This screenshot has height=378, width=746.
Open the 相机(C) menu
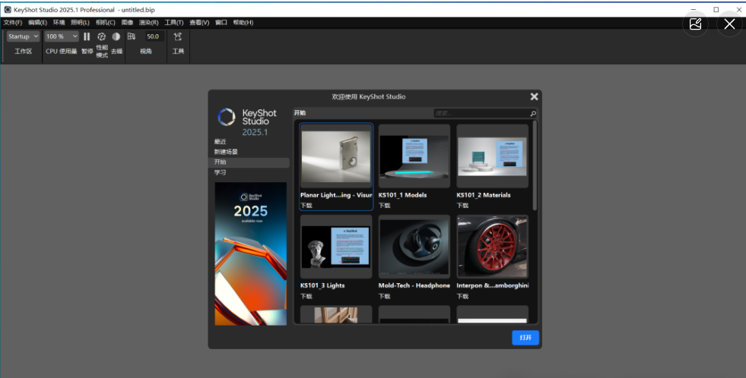(x=105, y=22)
